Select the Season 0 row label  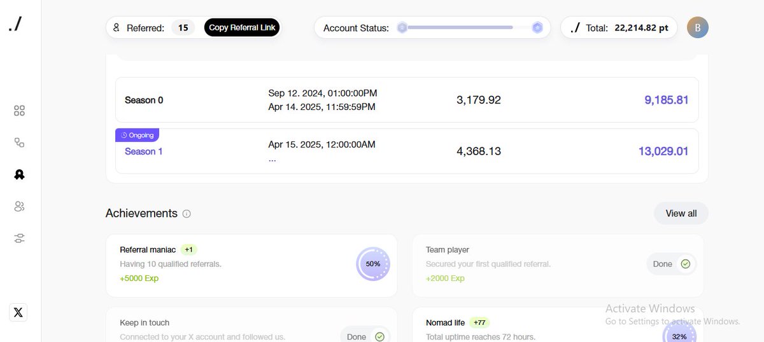pos(144,100)
